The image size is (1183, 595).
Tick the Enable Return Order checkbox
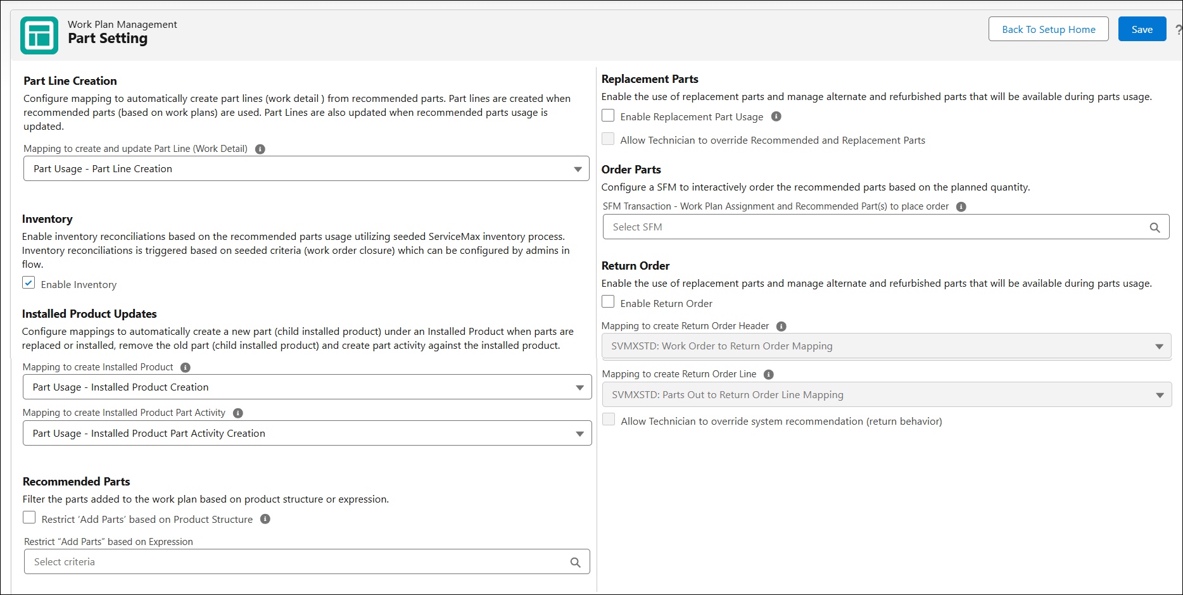click(608, 302)
